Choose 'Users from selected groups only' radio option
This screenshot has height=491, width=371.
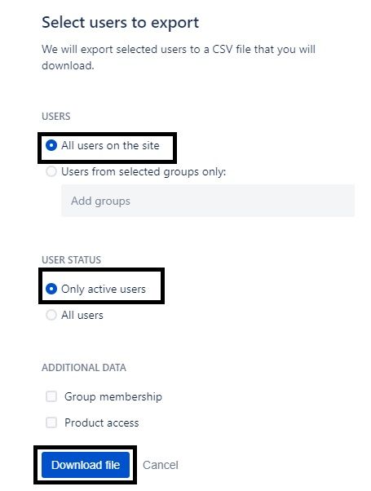point(51,171)
